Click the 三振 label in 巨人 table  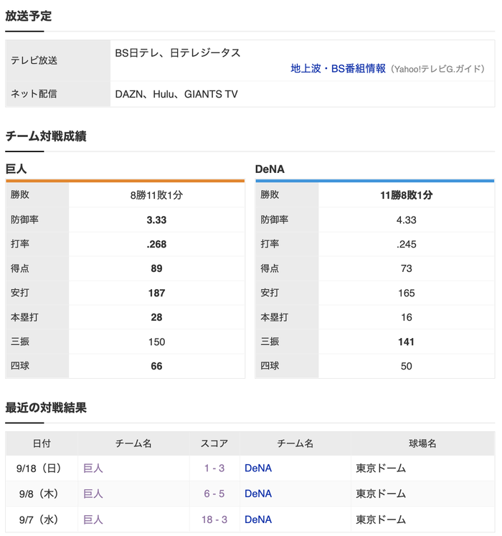(x=20, y=342)
